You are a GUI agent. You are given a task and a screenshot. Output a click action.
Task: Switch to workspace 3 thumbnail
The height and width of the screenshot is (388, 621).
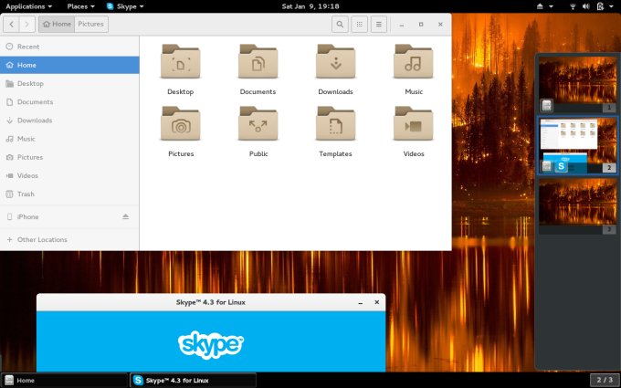577,206
